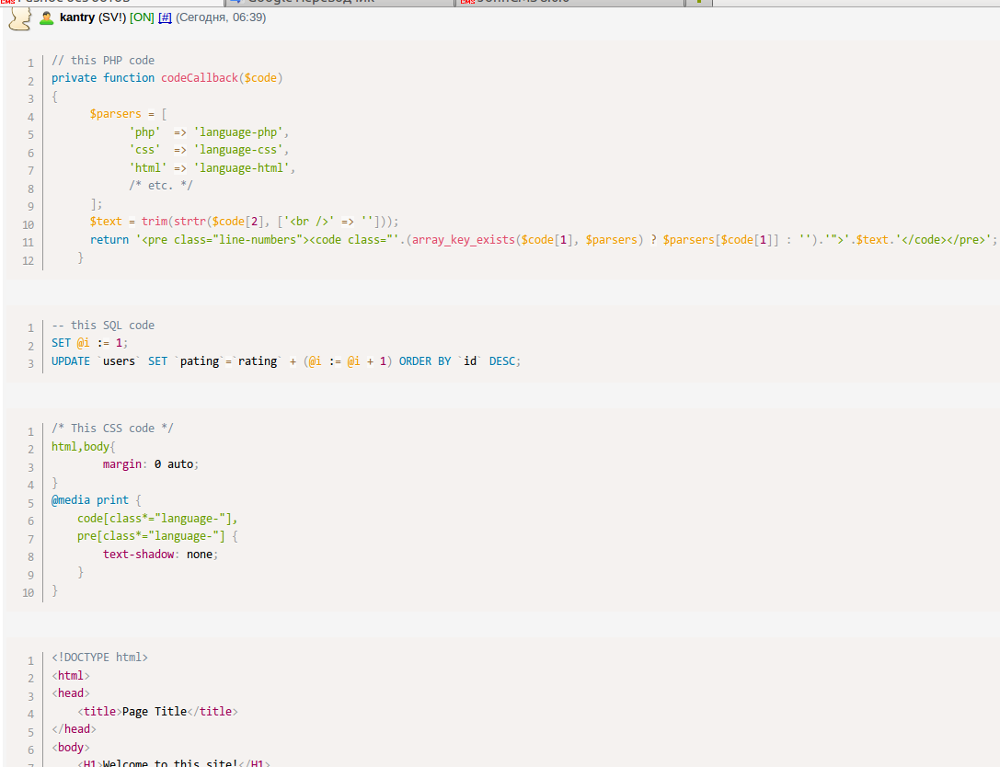Click the green [ON] online status label
This screenshot has width=1000, height=767.
pos(142,17)
